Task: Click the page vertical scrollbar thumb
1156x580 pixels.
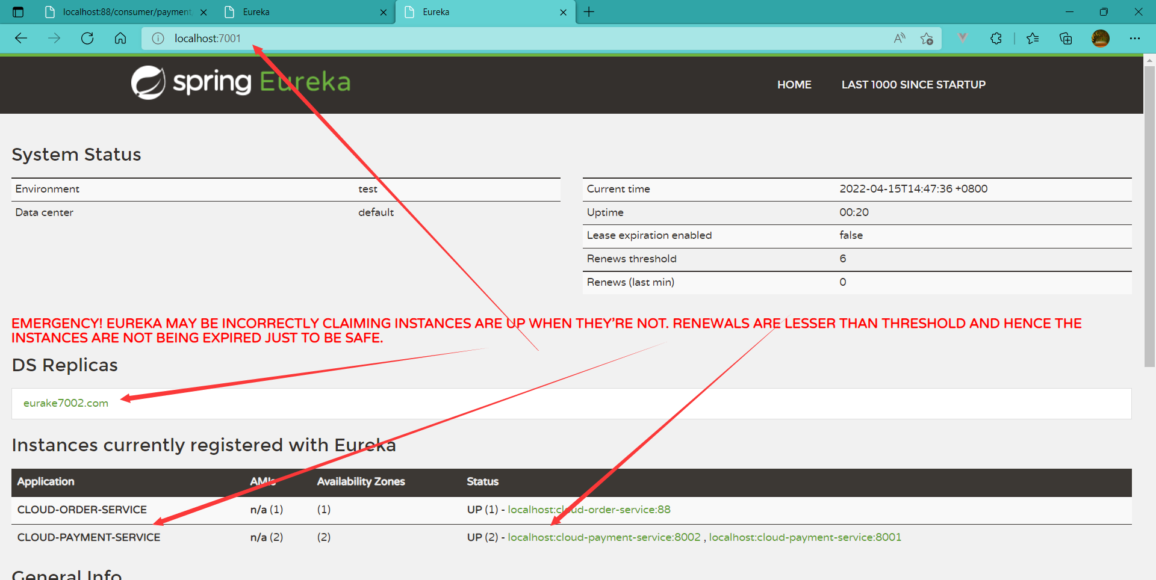Action: pyautogui.click(x=1149, y=217)
